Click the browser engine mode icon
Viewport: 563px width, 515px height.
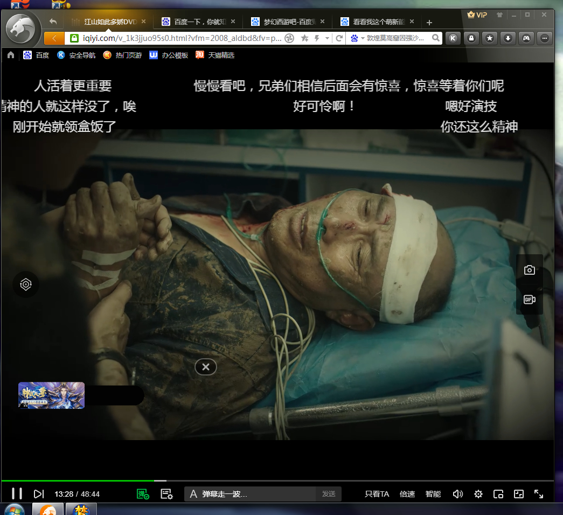[x=289, y=38]
